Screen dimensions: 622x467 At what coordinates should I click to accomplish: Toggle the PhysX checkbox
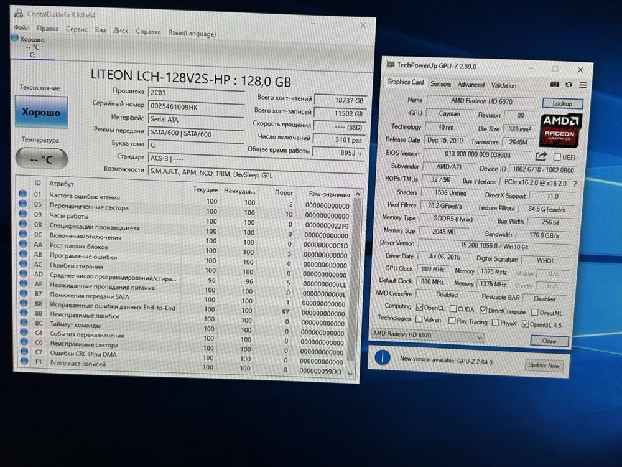pyautogui.click(x=495, y=322)
